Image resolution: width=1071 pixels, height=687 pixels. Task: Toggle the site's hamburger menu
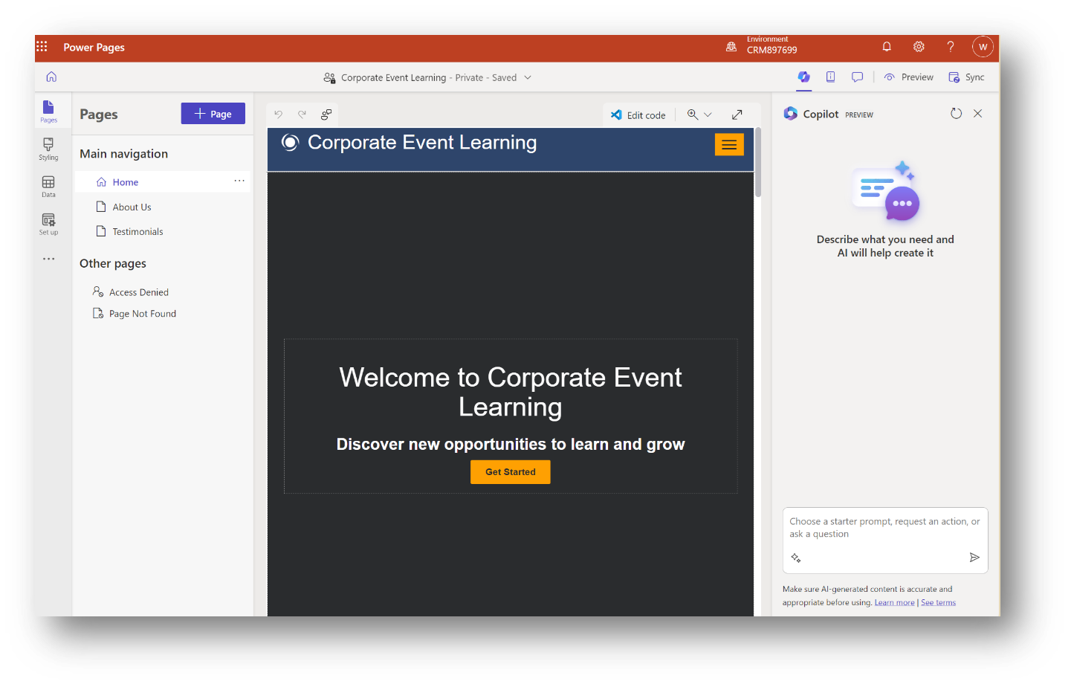(729, 145)
